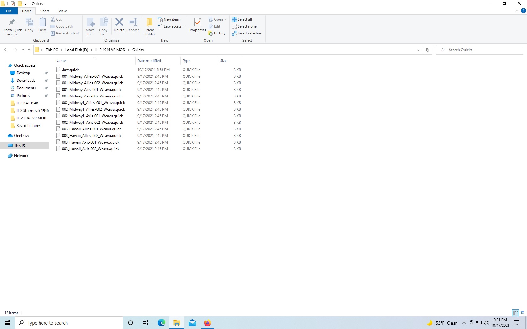Switch to the Share ribbon tab
527x329 pixels.
(x=45, y=11)
